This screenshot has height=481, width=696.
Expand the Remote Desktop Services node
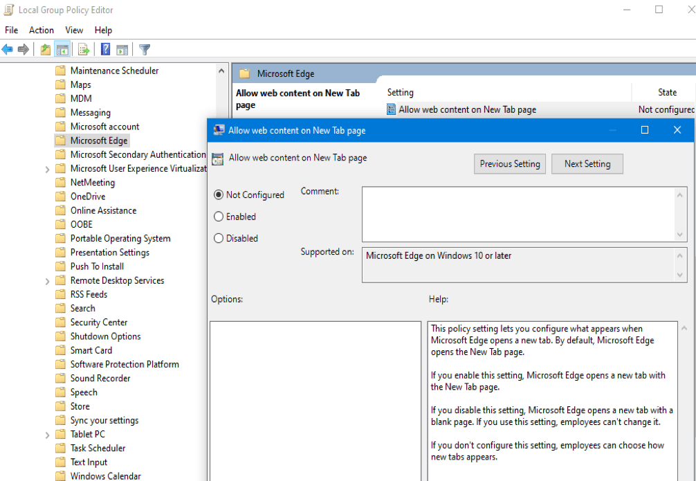click(47, 281)
